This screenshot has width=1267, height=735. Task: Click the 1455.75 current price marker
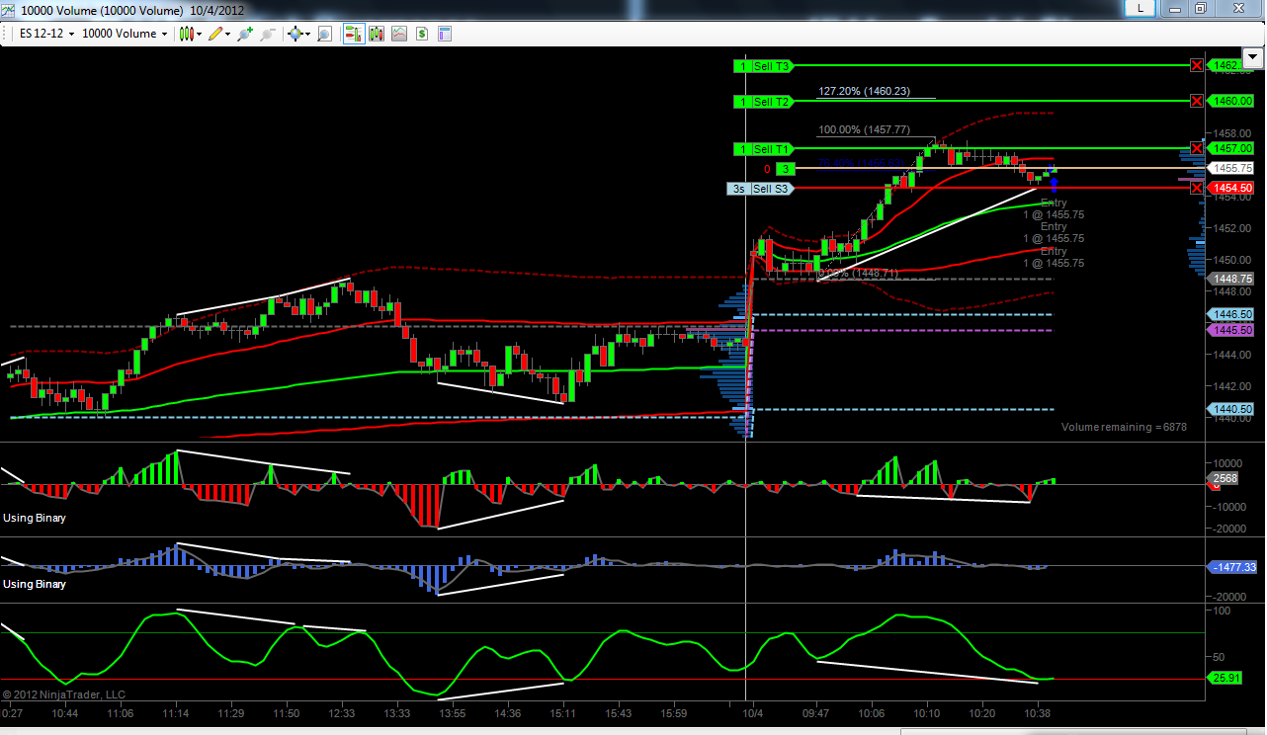(x=1232, y=168)
